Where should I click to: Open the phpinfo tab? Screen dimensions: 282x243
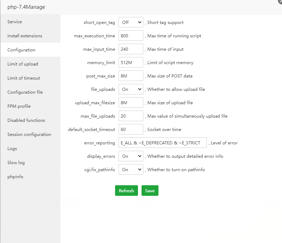click(15, 177)
